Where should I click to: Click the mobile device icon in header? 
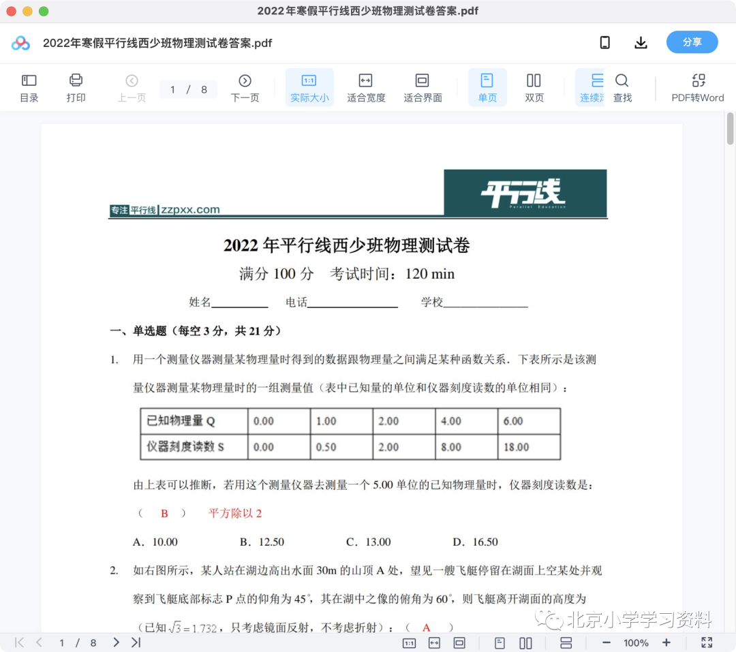pyautogui.click(x=605, y=43)
